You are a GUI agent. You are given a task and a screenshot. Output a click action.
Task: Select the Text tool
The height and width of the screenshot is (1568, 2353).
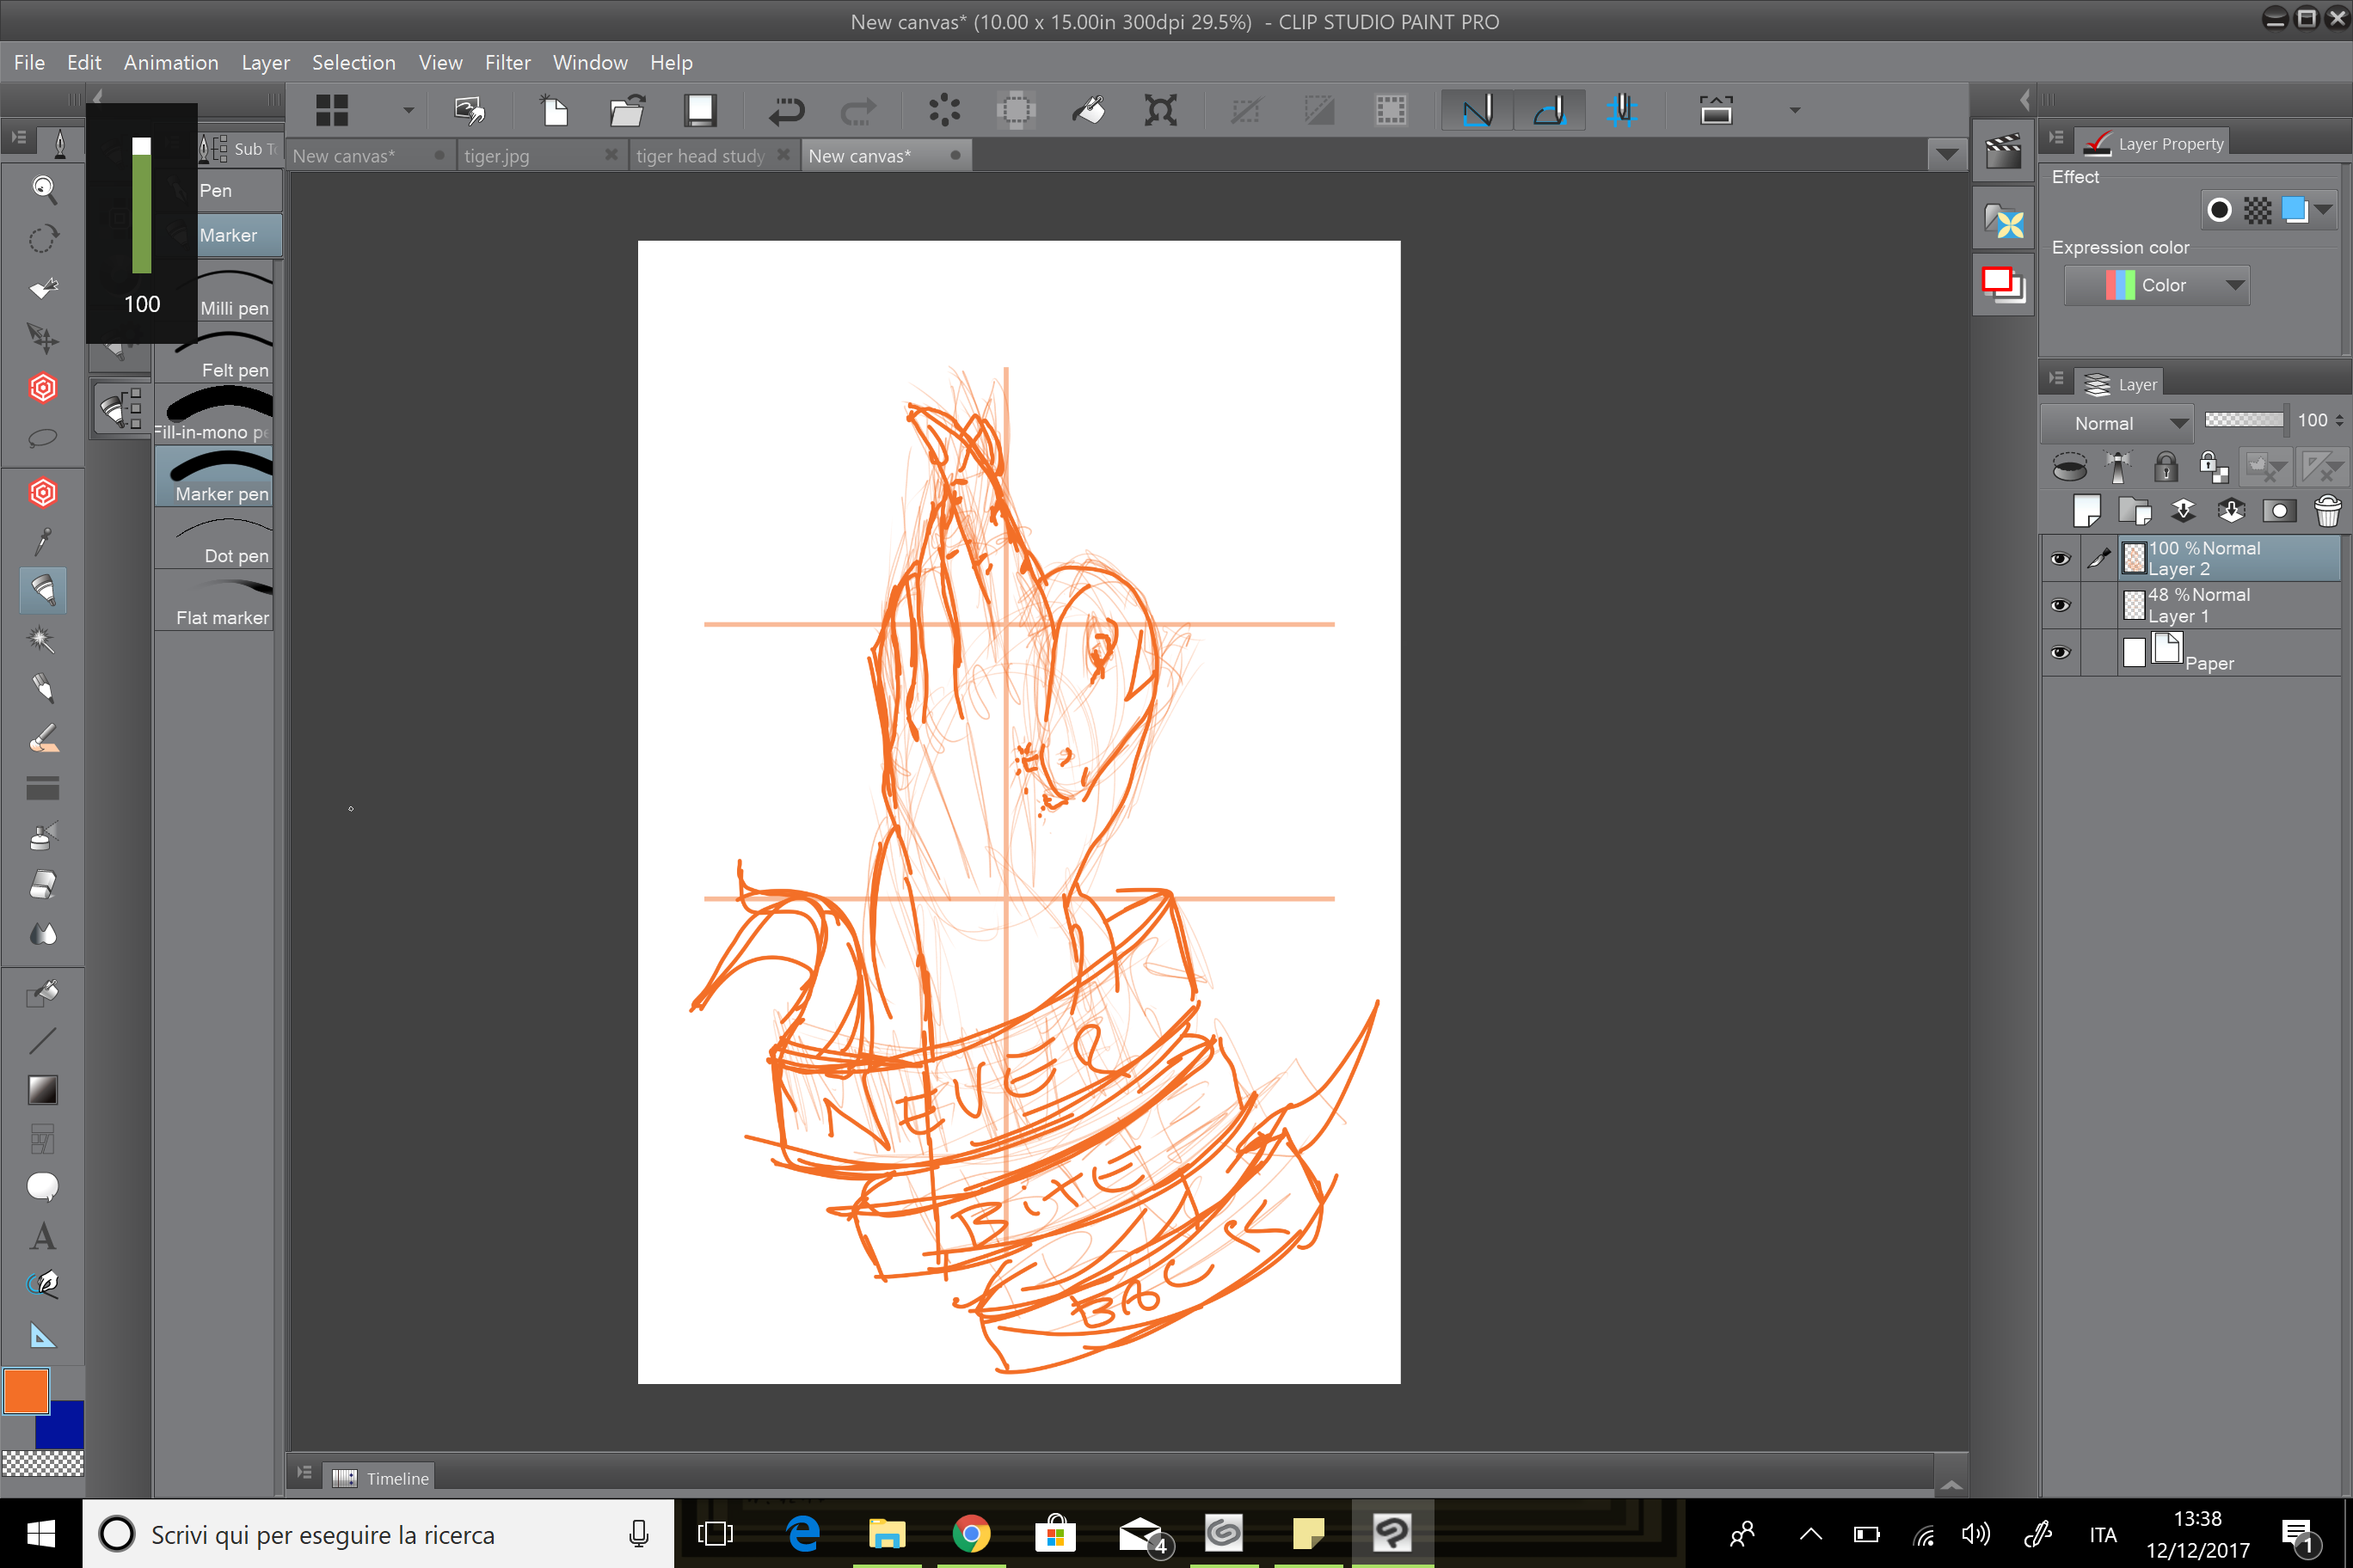click(44, 1237)
